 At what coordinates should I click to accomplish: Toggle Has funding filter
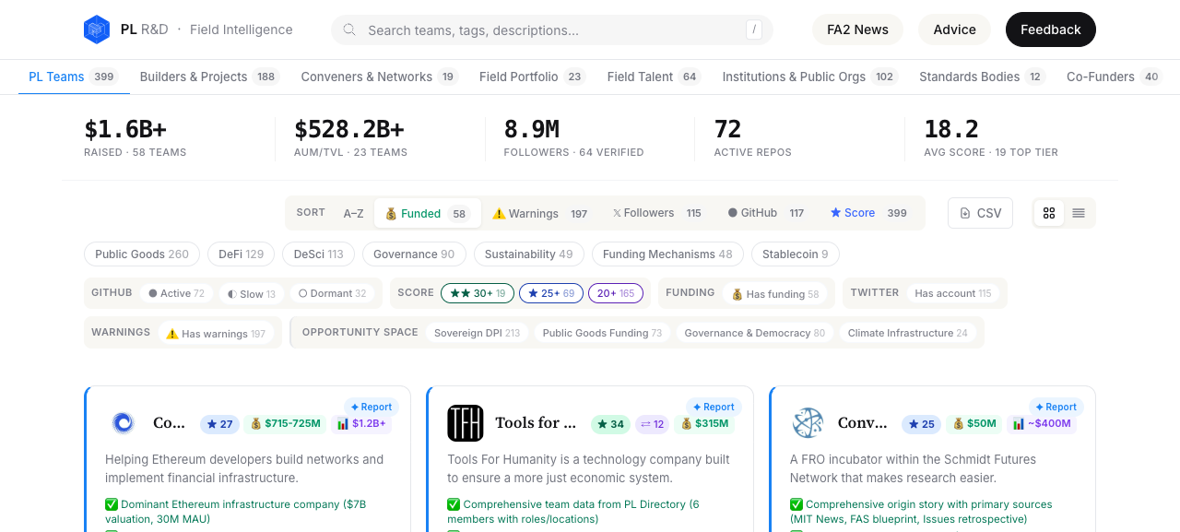775,293
